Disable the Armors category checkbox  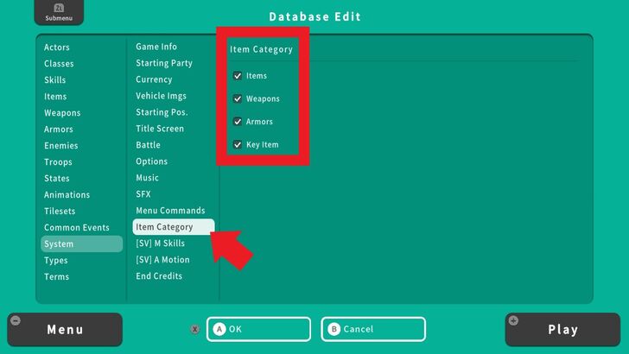pyautogui.click(x=238, y=122)
